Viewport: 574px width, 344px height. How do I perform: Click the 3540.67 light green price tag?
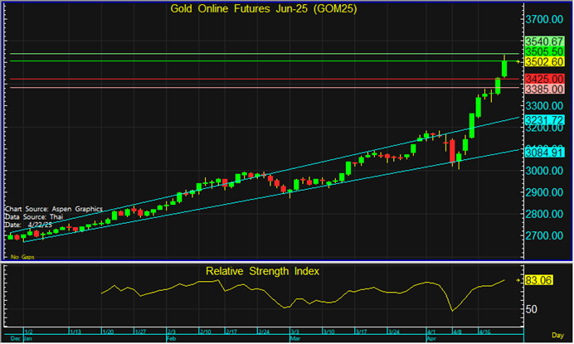click(545, 40)
